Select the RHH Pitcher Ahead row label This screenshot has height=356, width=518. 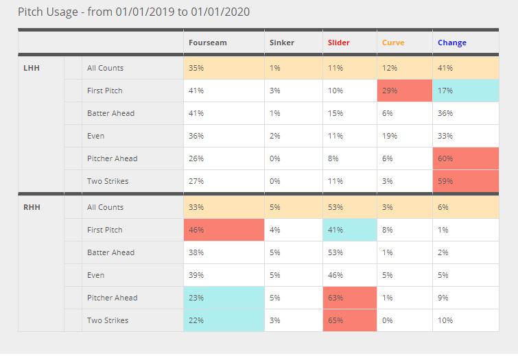pyautogui.click(x=112, y=298)
